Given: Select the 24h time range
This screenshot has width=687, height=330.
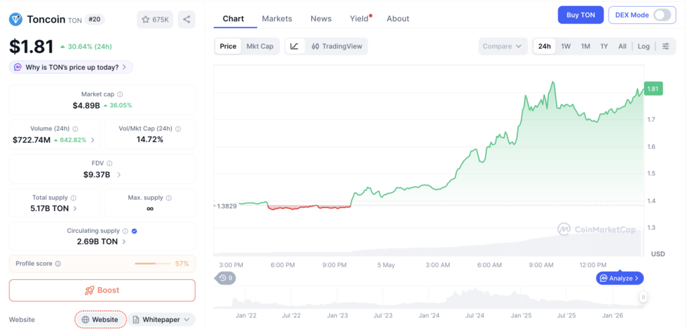Looking at the screenshot, I should click(x=545, y=46).
